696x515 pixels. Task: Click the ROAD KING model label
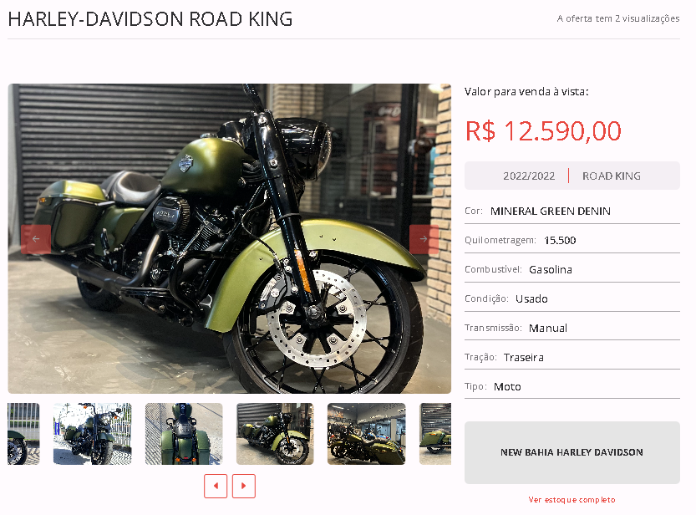(x=612, y=176)
